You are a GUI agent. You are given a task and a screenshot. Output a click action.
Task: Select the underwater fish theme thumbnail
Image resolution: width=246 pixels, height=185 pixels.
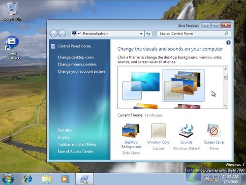(x=141, y=86)
